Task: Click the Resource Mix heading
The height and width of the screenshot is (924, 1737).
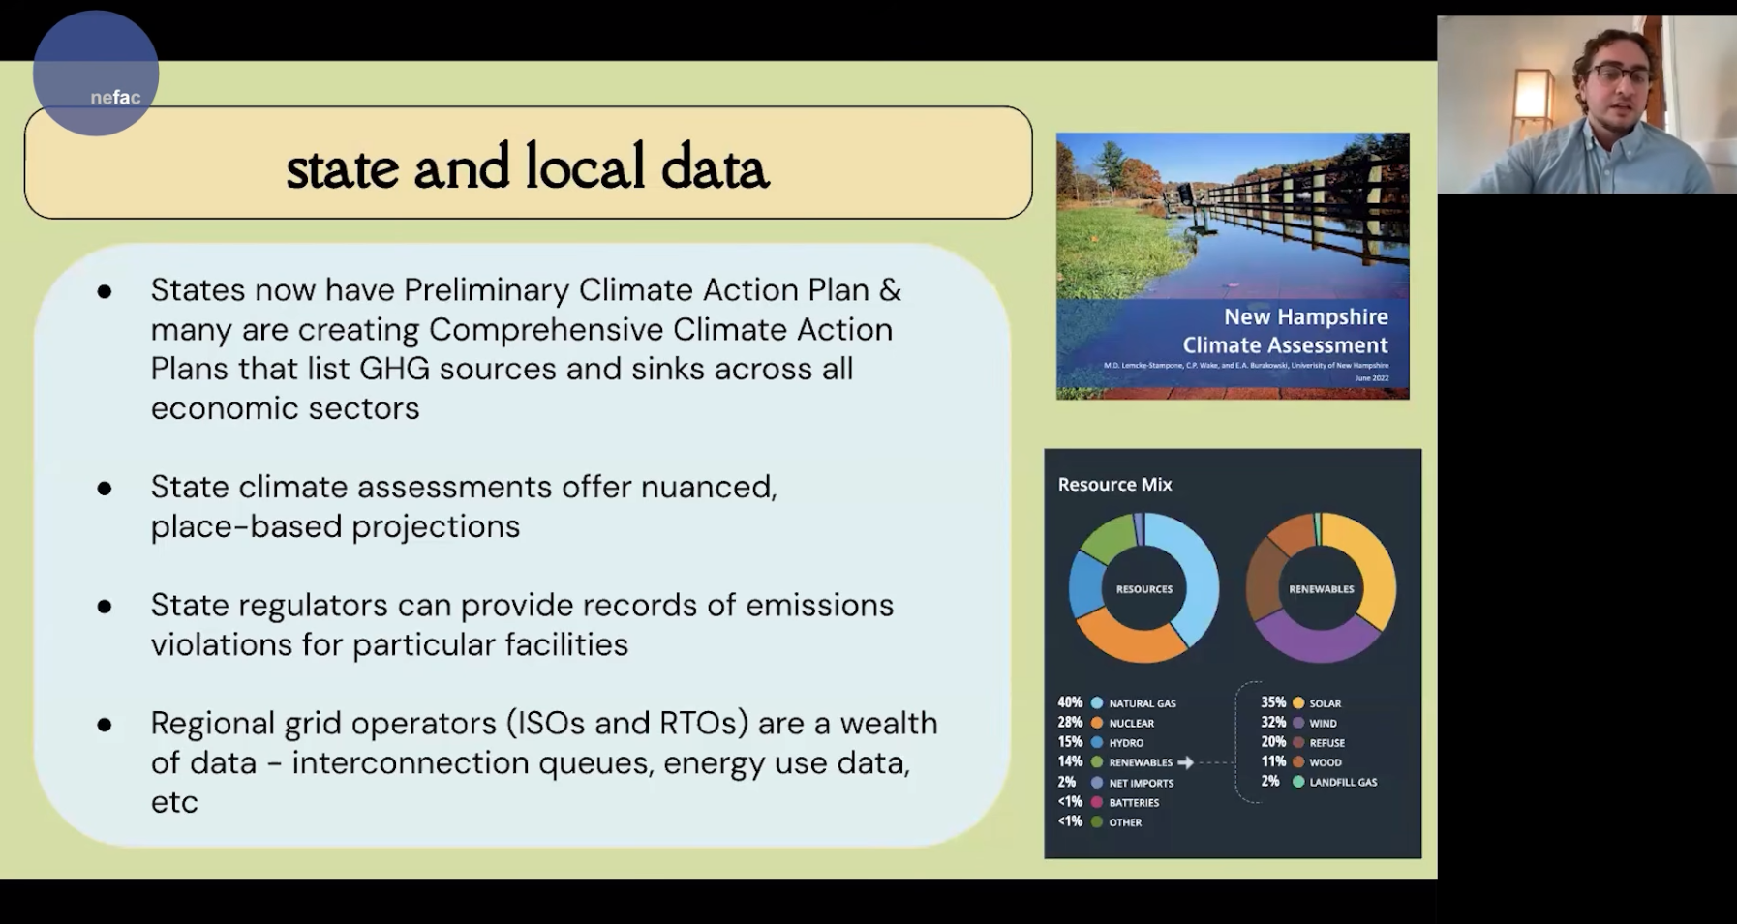Action: [1114, 485]
